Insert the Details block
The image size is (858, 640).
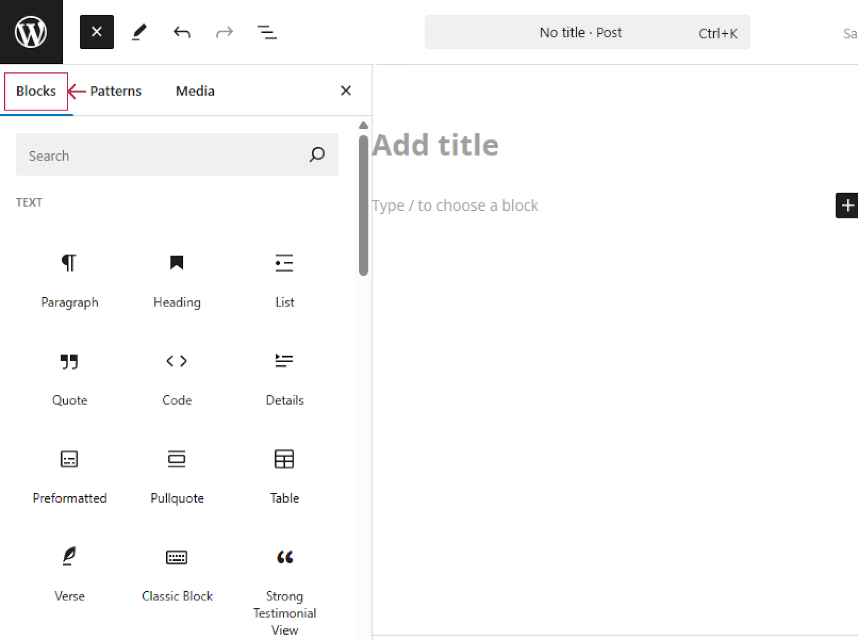click(284, 379)
